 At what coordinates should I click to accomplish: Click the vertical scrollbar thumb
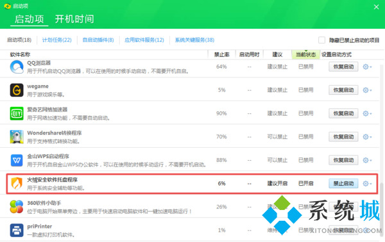(382, 210)
